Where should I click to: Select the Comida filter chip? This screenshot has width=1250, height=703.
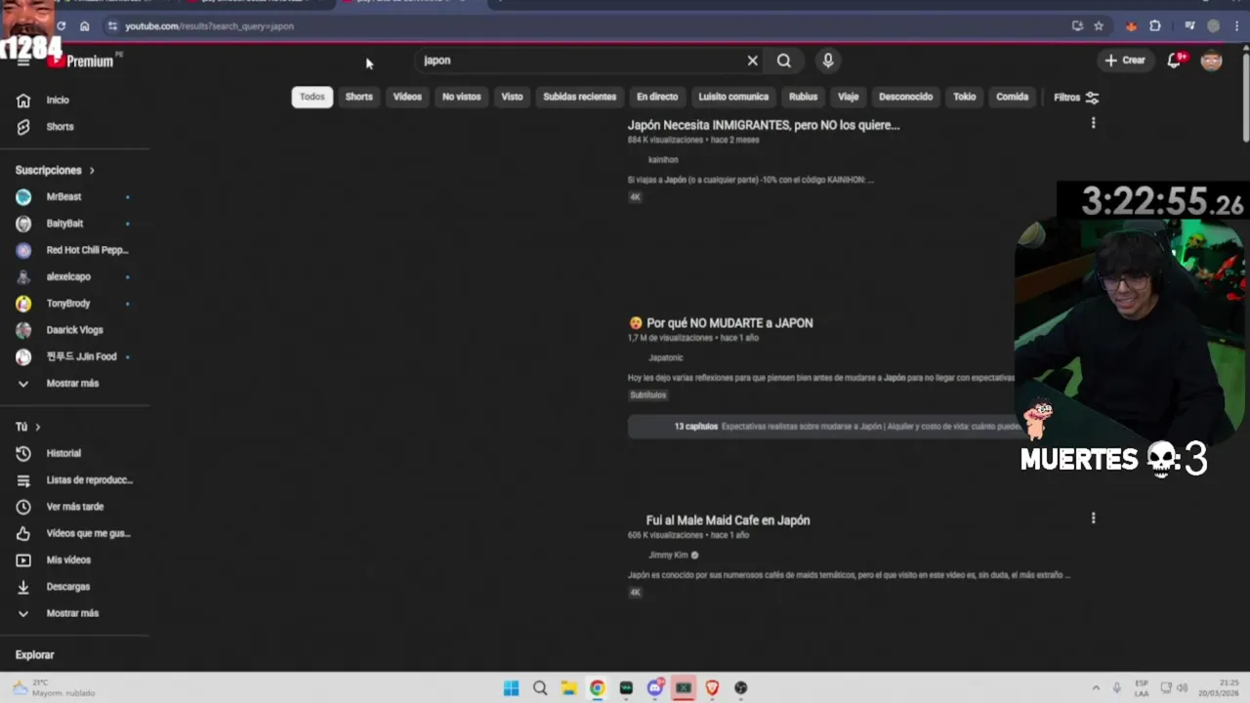[1012, 97]
